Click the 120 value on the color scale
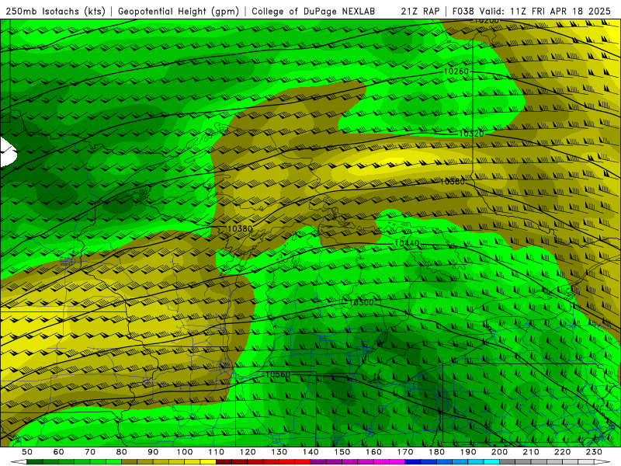The height and width of the screenshot is (466, 621). click(248, 452)
